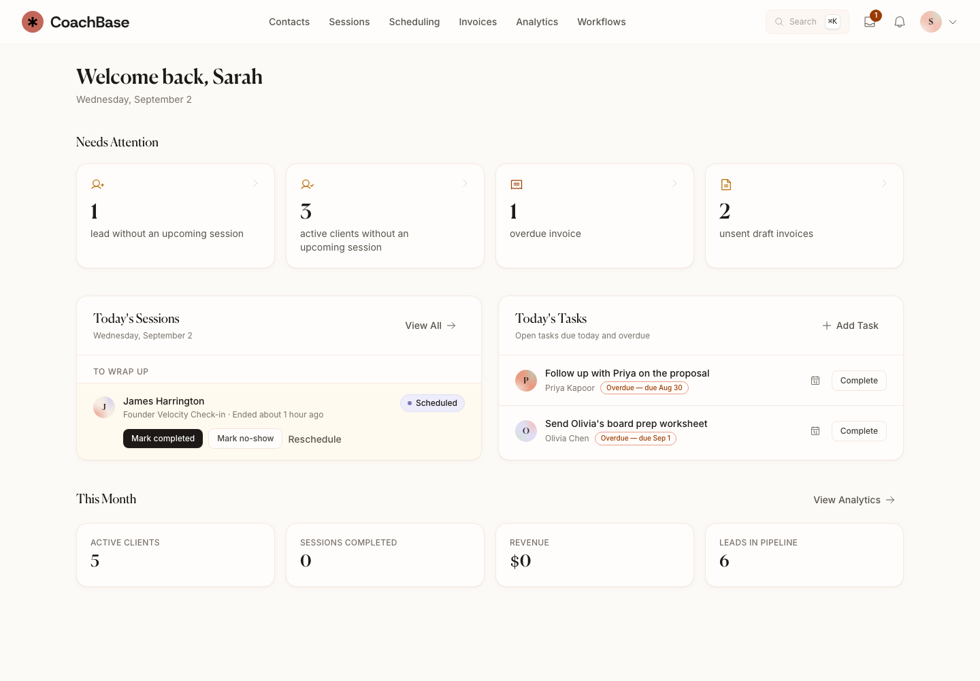This screenshot has height=681, width=980.
Task: Complete the Send Olivia's worksheet task
Action: 859,431
